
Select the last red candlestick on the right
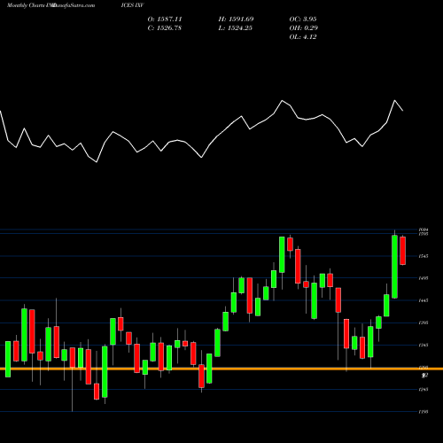coord(403,251)
